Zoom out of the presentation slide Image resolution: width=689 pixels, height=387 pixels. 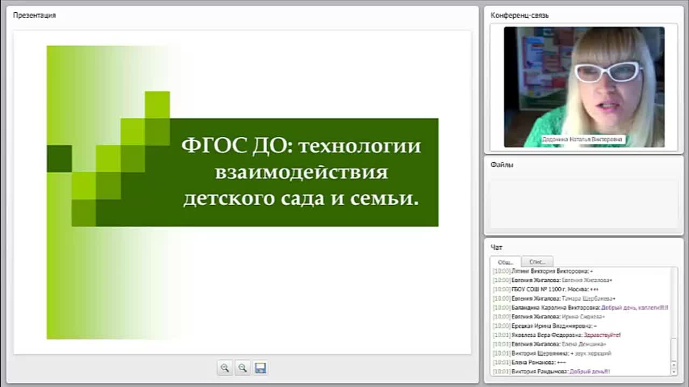tap(243, 368)
